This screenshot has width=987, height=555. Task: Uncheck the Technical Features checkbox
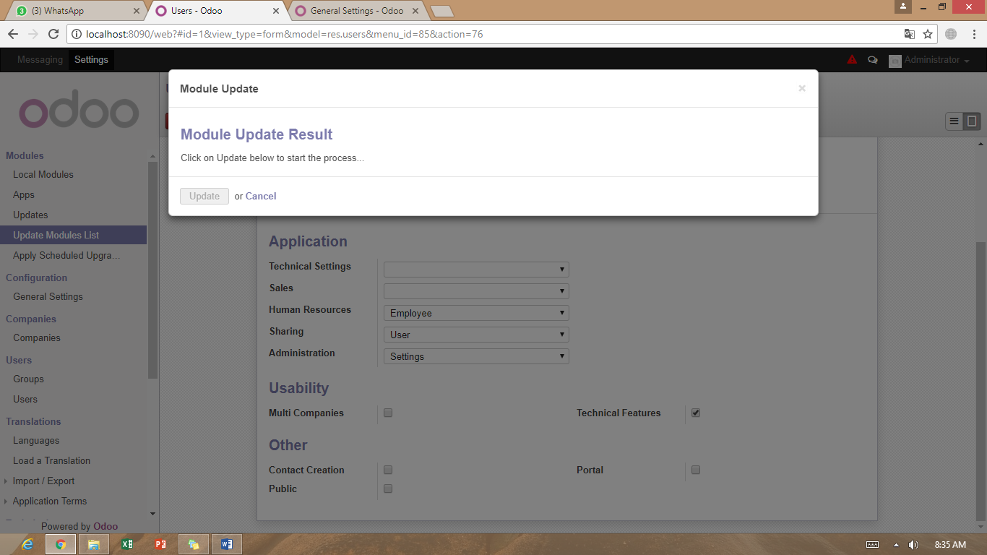coord(695,413)
